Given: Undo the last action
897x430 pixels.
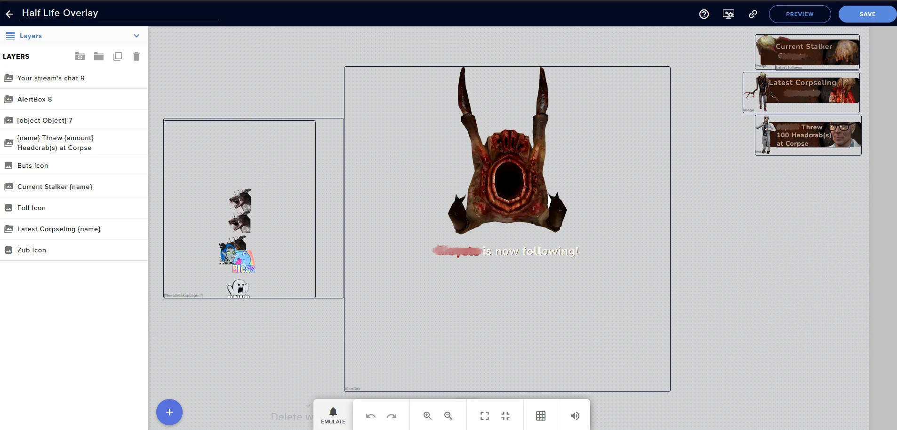Looking at the screenshot, I should point(371,416).
